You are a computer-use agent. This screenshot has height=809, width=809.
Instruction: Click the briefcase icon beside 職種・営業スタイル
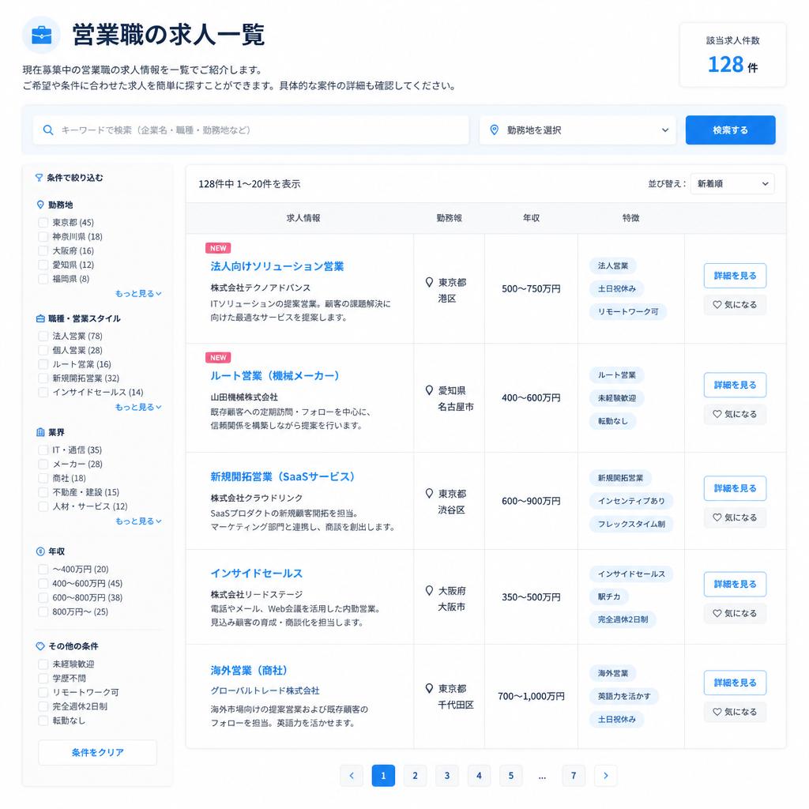(x=40, y=318)
